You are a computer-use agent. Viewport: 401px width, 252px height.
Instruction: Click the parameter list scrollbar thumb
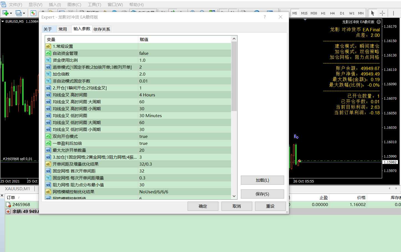(x=234, y=76)
